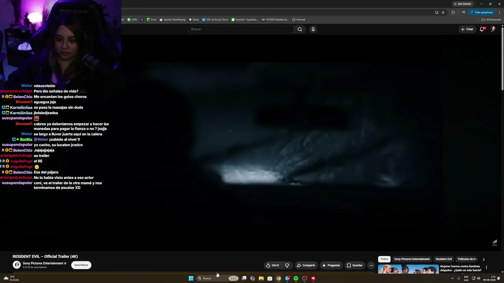Show hidden system tray icons
Screen dimensions: 504x283
(x=452, y=278)
